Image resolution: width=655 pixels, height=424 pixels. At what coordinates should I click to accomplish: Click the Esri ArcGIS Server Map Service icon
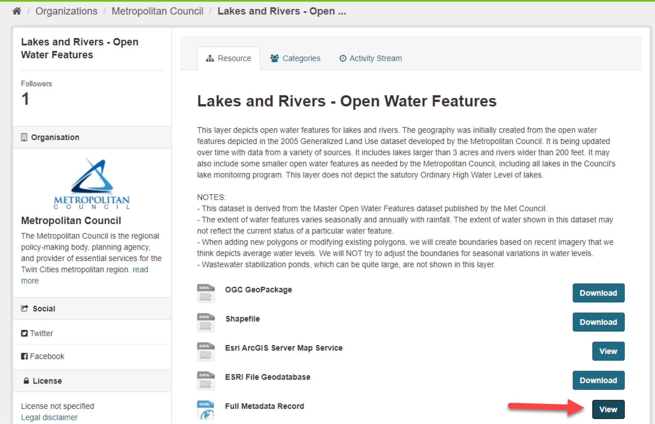tap(206, 351)
